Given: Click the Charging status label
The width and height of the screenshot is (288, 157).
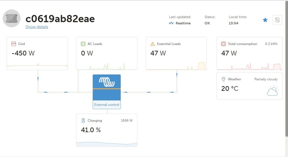Looking at the screenshot, I should click(x=95, y=121).
